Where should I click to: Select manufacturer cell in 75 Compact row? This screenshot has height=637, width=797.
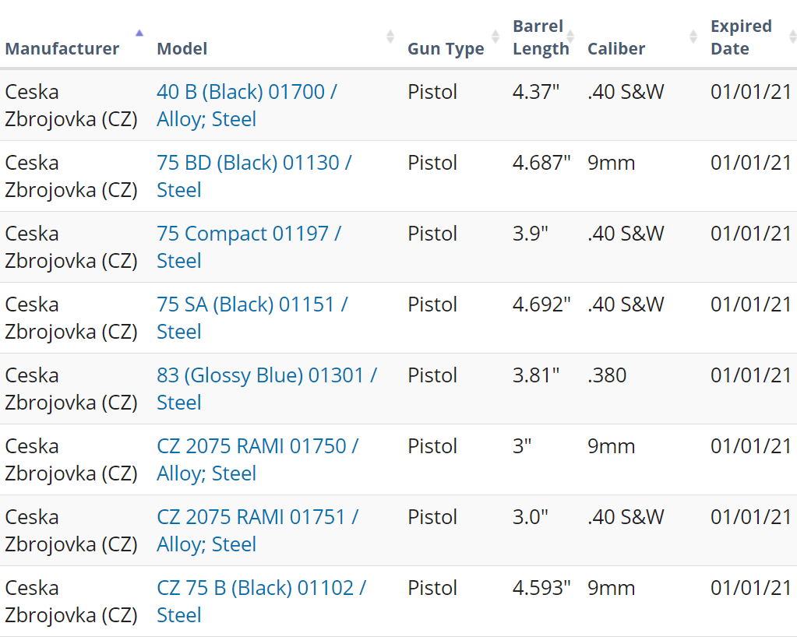[x=71, y=247]
